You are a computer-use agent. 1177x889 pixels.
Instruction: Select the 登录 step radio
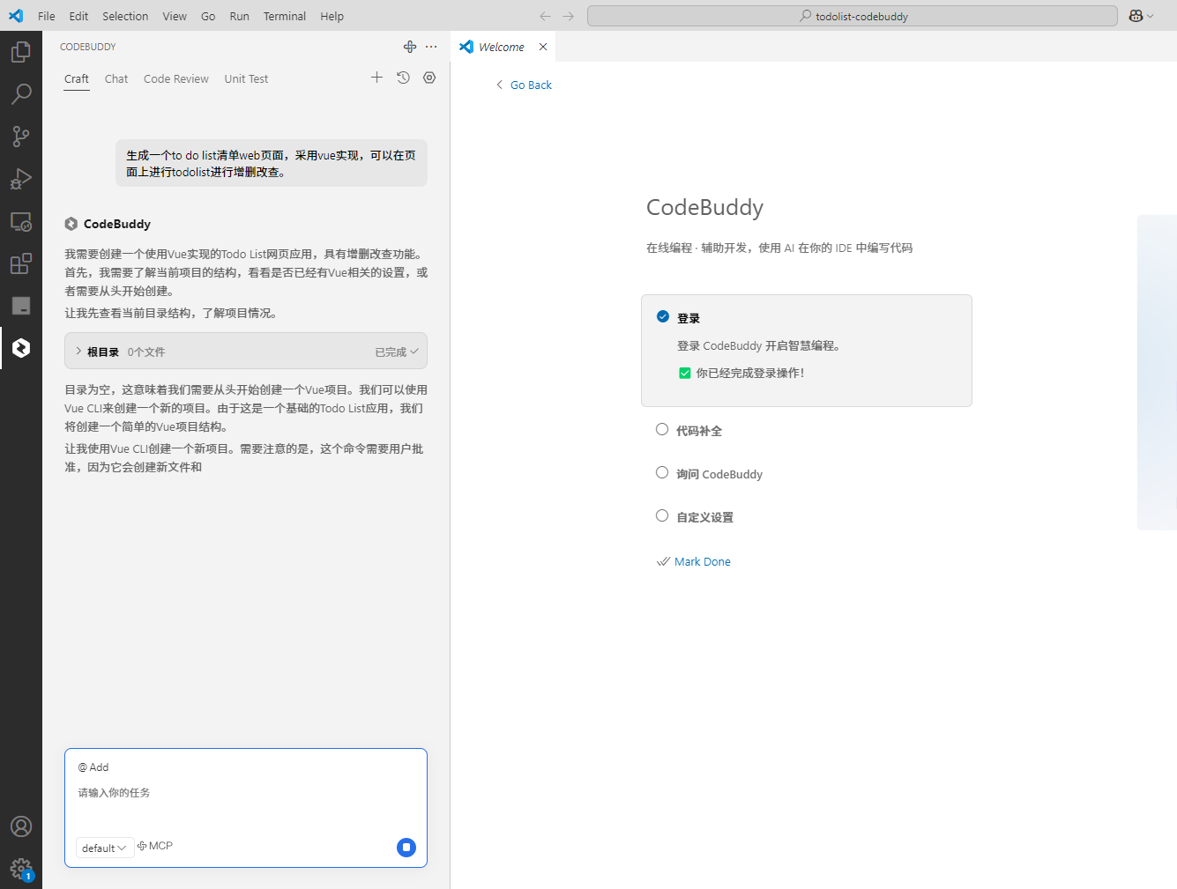663,316
